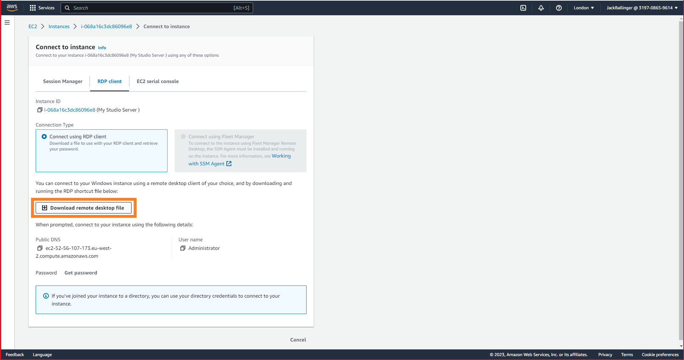Switch to the Session Manager tab
This screenshot has width=684, height=360.
pyautogui.click(x=63, y=81)
